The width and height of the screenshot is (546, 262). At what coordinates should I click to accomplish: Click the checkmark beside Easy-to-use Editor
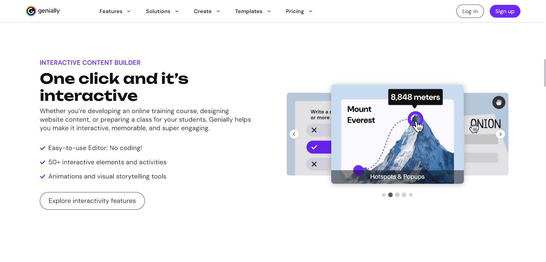[43, 148]
